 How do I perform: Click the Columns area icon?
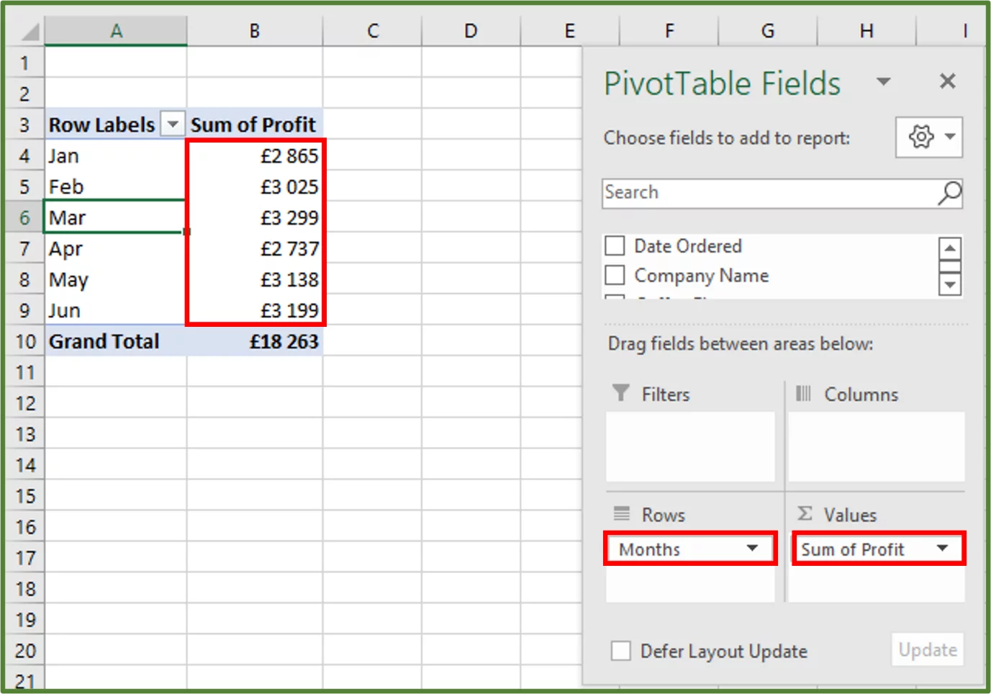click(804, 394)
